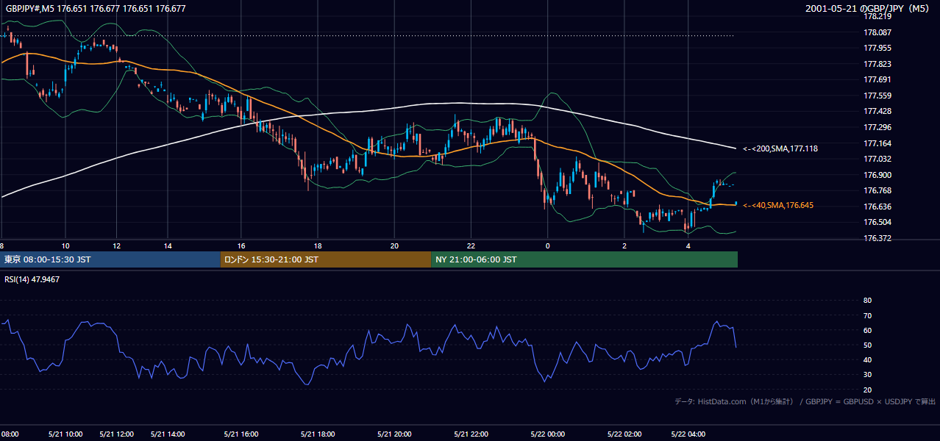The image size is (940, 441).
Task: Click the 177.691 price axis label
Action: pos(877,79)
